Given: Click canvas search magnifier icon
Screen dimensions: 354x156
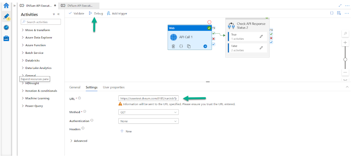Looking at the screenshot, I should click(x=345, y=33).
